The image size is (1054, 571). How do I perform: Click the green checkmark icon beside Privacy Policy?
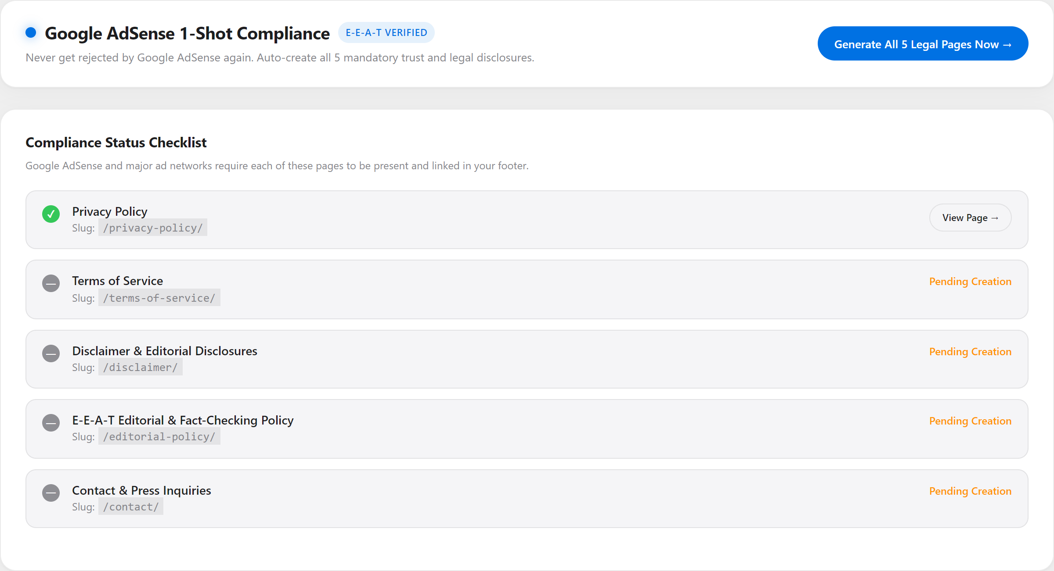[x=51, y=214]
